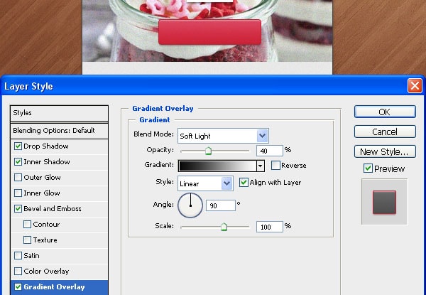Select the Texture sub-effect label
The height and width of the screenshot is (295, 426).
45,240
